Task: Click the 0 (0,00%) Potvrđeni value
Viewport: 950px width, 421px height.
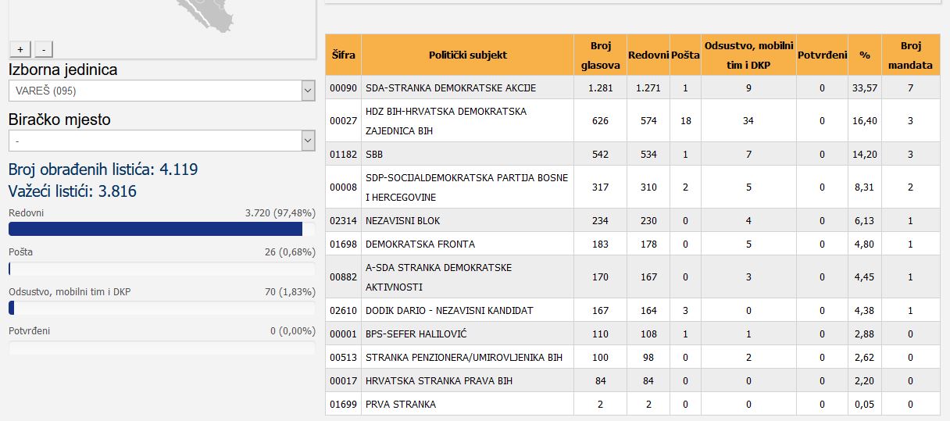Action: (x=293, y=331)
